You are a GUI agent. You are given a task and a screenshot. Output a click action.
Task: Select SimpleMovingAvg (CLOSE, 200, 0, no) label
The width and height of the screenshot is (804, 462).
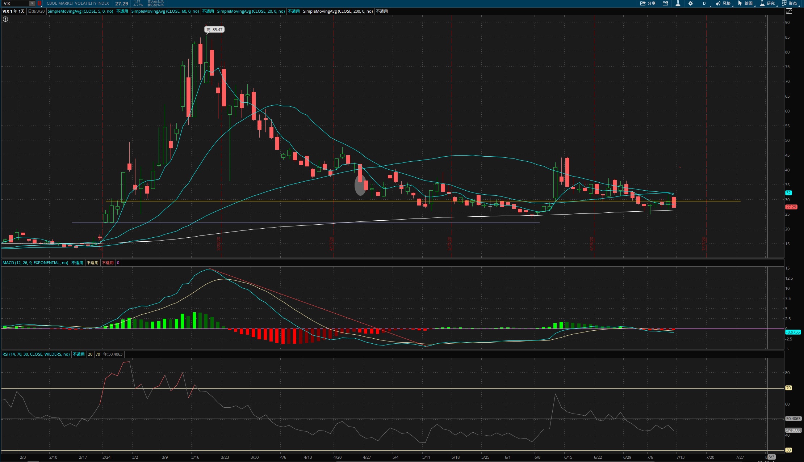pos(338,11)
